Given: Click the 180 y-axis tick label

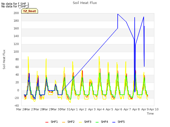Looking at the screenshot, I should pyautogui.click(x=16, y=21).
